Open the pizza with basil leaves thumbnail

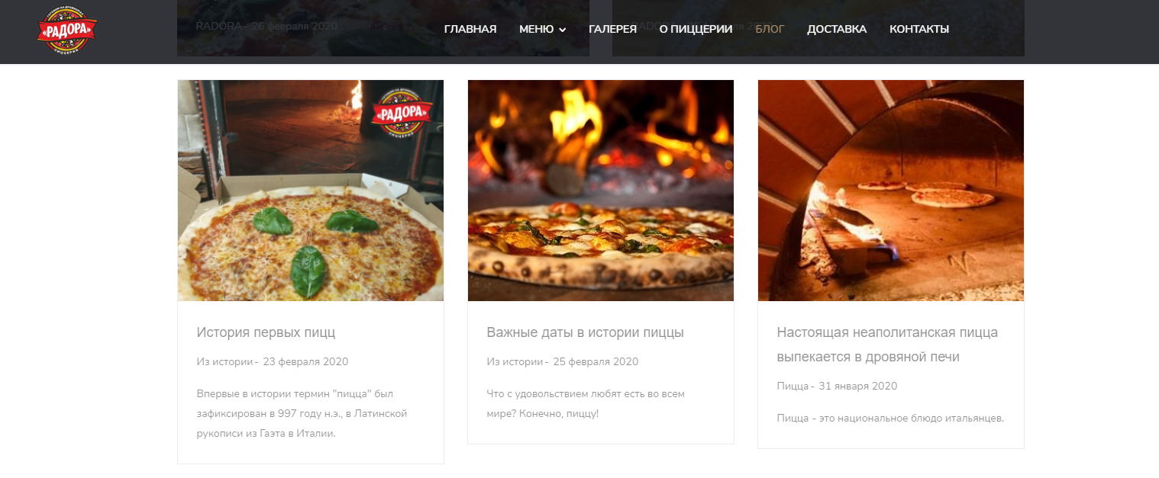tap(311, 191)
